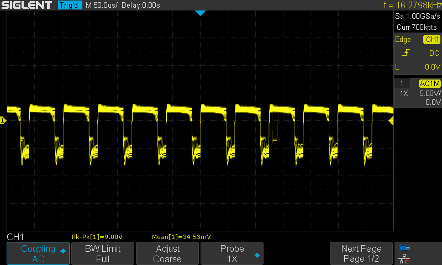Screen dimensions: 442x265
Task: Click the yellow trigger level arrow on right edge
Action: click(391, 120)
